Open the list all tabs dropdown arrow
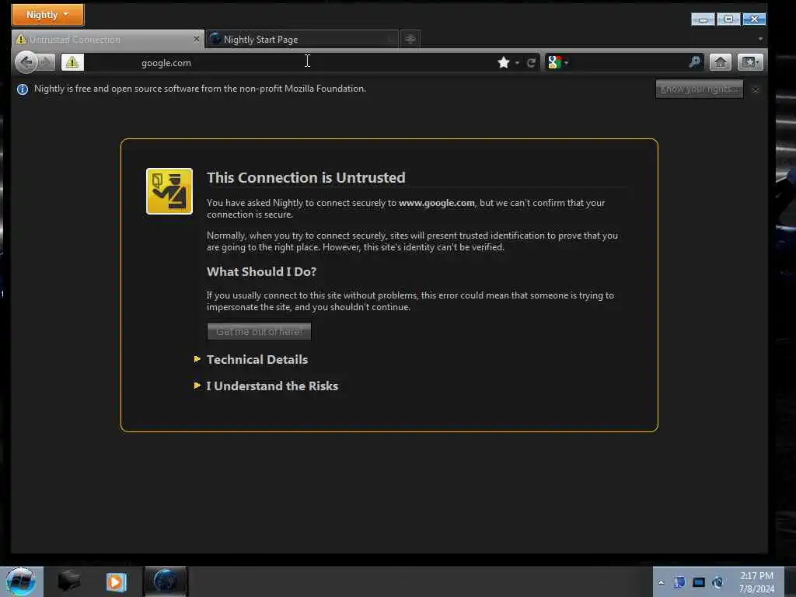This screenshot has width=796, height=597. pyautogui.click(x=760, y=39)
